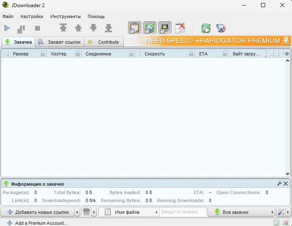The image size is (292, 226).
Task: Open the Имя файла search-type dropdown
Action: 157,212
